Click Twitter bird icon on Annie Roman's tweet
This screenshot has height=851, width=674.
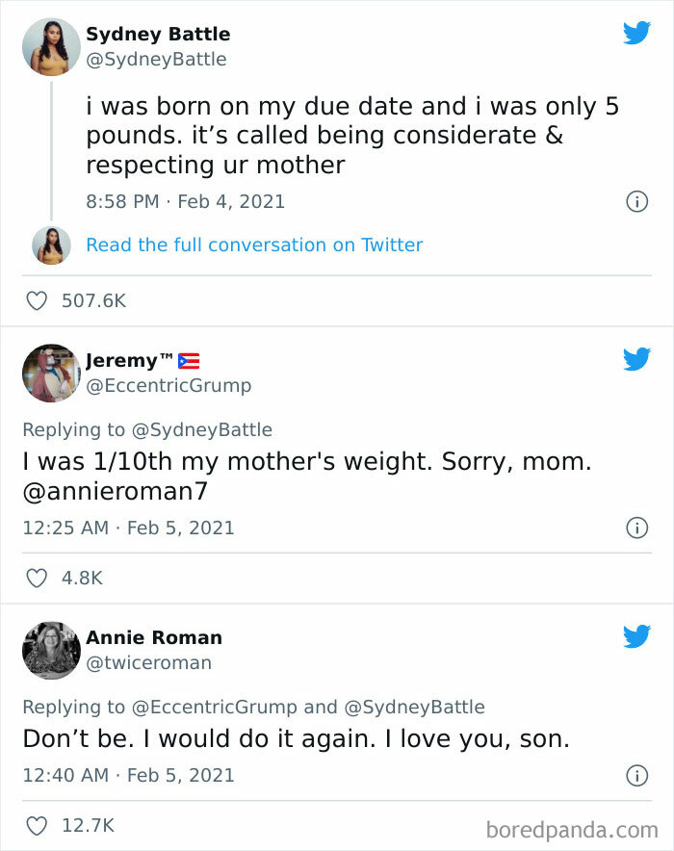click(x=636, y=636)
